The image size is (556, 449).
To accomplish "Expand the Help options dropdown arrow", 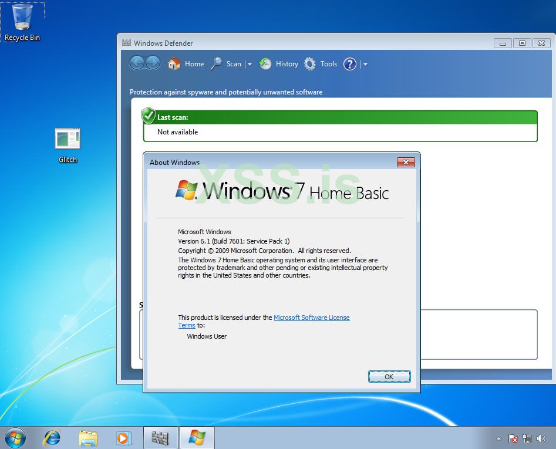I will 365,65.
